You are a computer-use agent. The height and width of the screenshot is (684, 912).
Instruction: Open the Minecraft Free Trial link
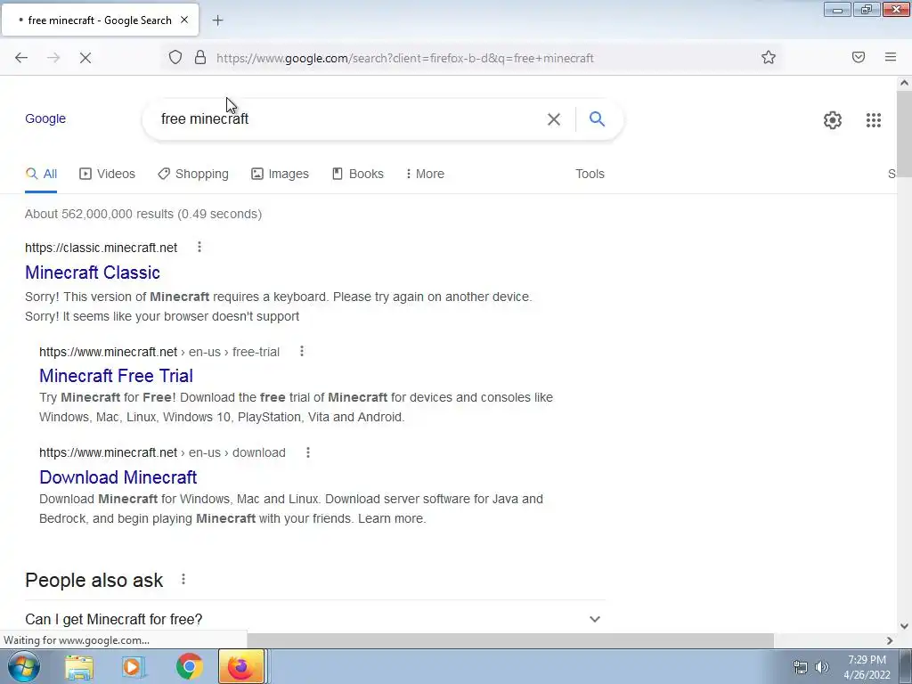[117, 376]
